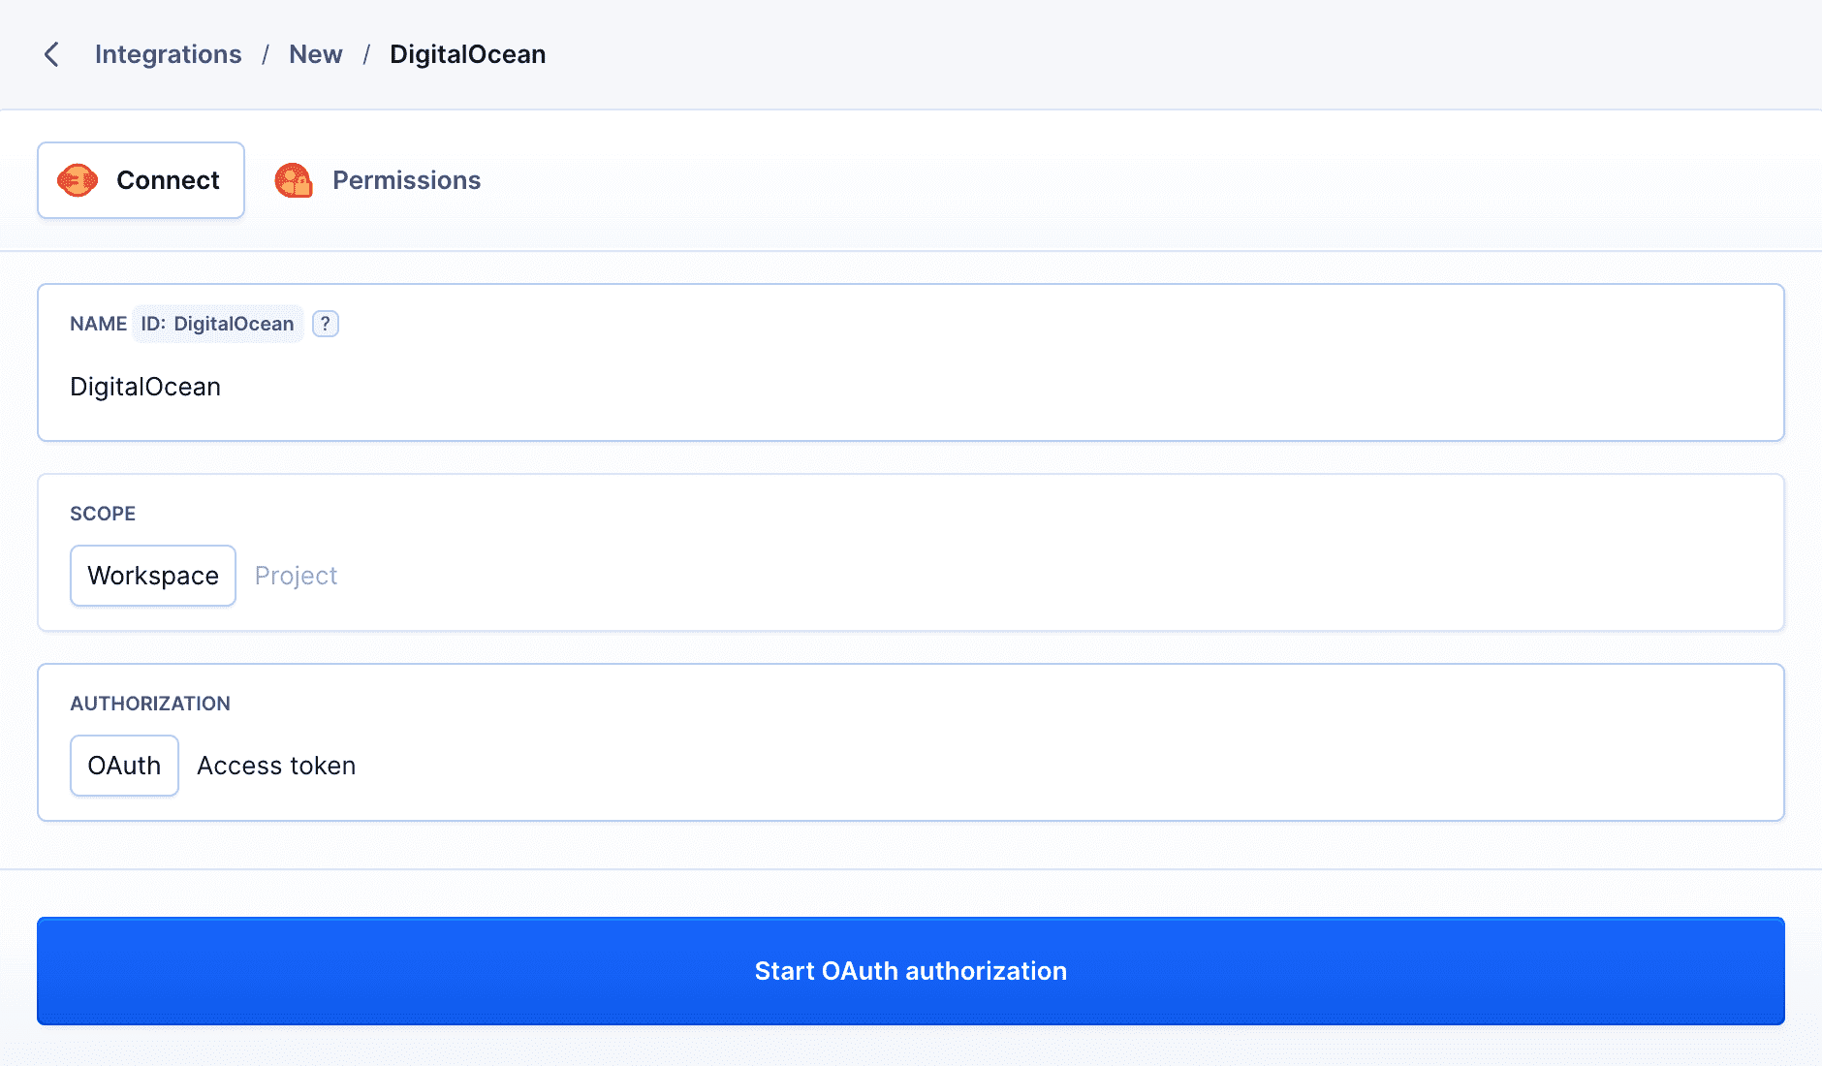The width and height of the screenshot is (1822, 1066).
Task: Focus the DigitalOcean name input field
Action: [872, 387]
